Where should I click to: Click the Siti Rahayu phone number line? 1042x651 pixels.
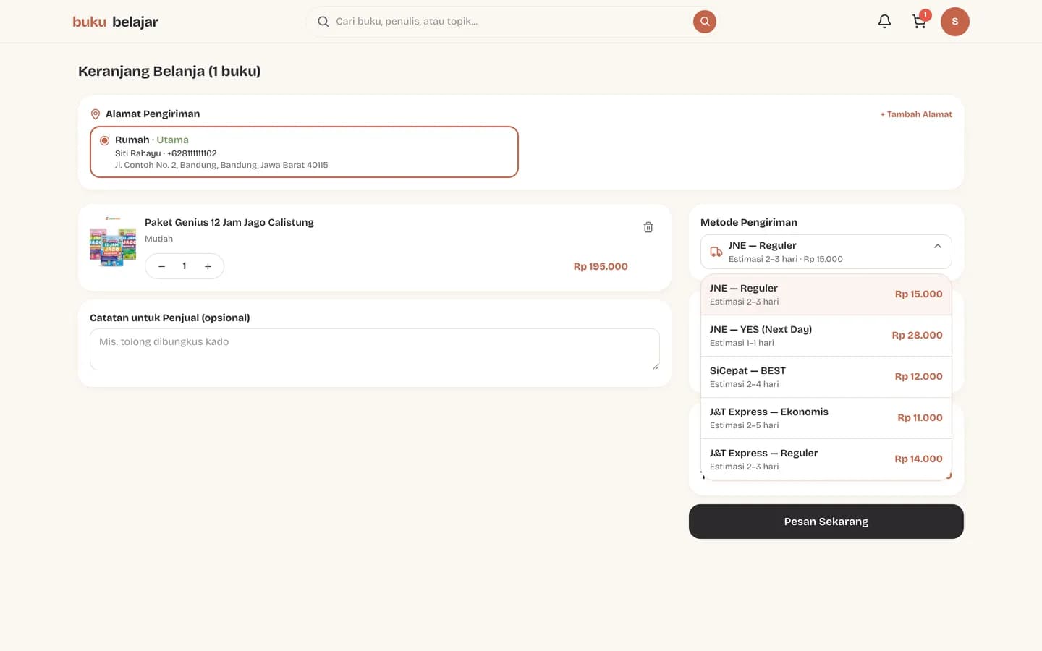tap(166, 153)
